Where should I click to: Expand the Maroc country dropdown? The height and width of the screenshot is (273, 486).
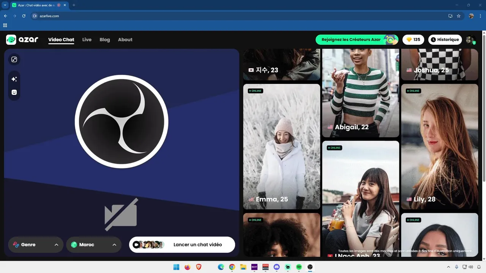click(94, 245)
